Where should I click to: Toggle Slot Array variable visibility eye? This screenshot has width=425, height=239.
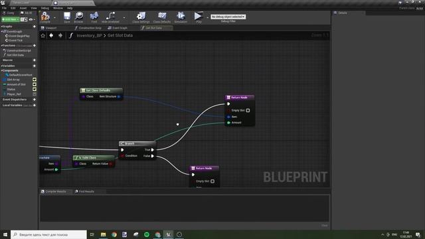pos(35,80)
